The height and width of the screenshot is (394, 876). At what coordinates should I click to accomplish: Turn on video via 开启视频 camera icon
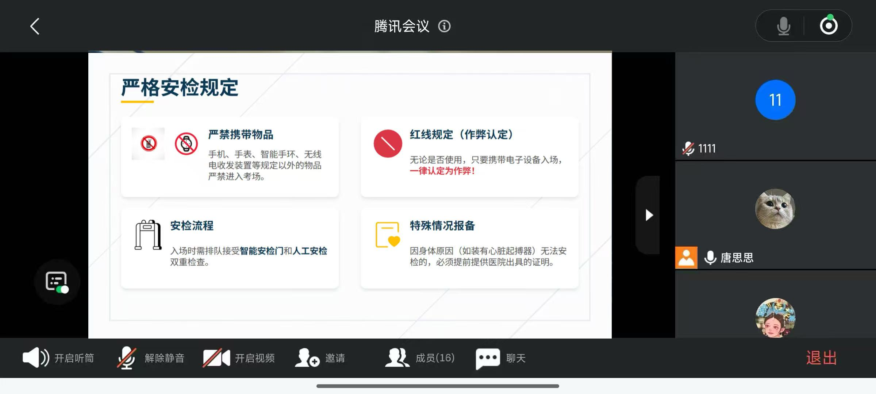click(215, 358)
